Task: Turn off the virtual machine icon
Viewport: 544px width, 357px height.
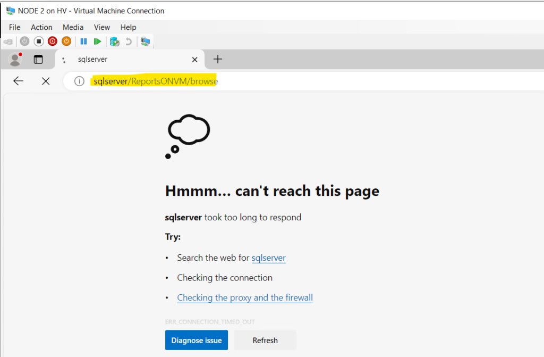Action: 38,41
